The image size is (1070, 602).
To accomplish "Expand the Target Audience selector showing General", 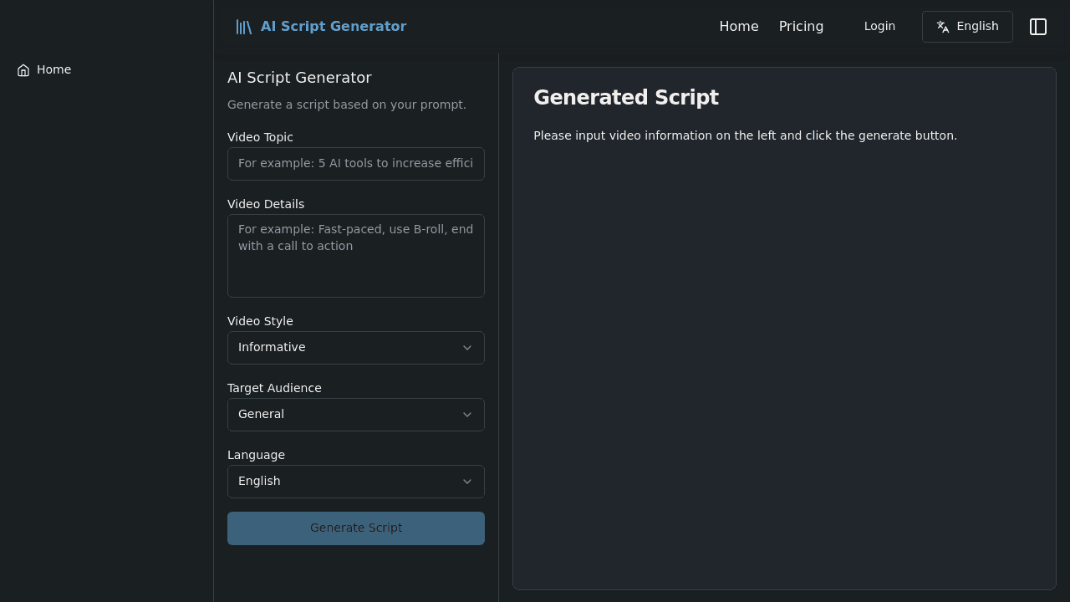I will [355, 415].
